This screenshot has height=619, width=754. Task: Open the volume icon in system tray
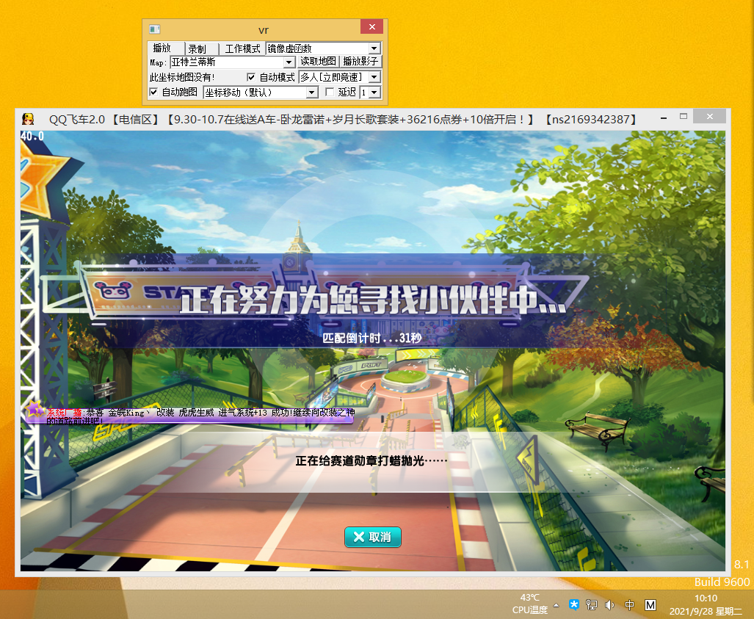610,604
